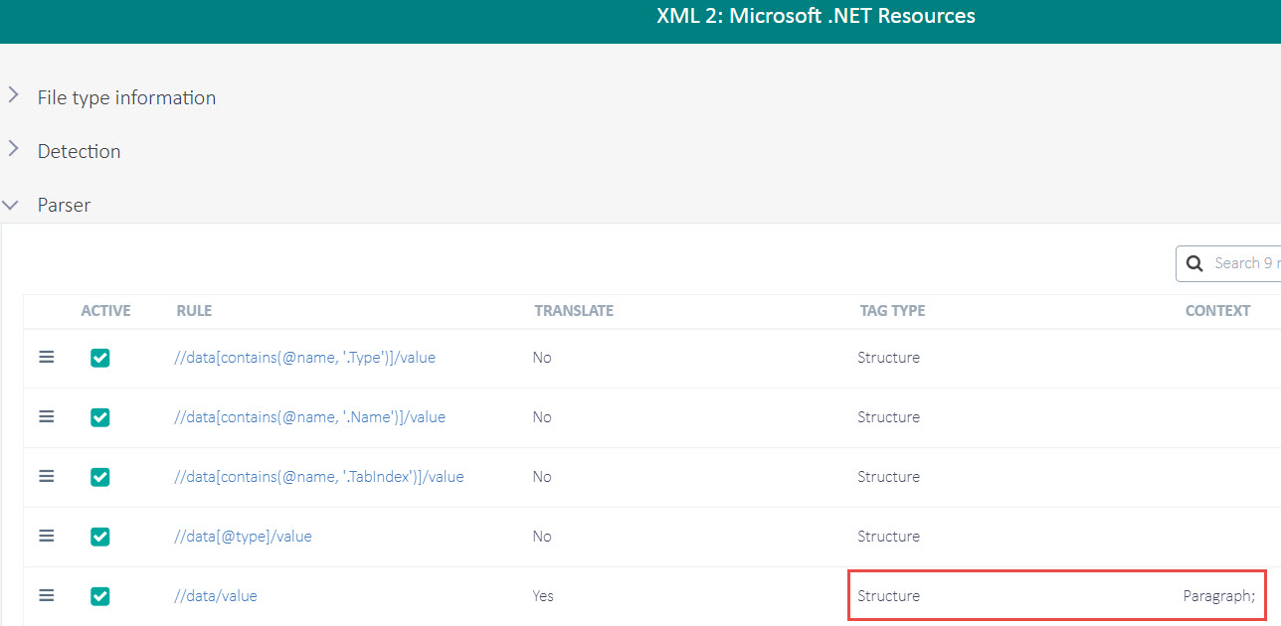The image size is (1281, 626).
Task: Click drag handle of the '.Name' rule row
Action: click(x=47, y=417)
